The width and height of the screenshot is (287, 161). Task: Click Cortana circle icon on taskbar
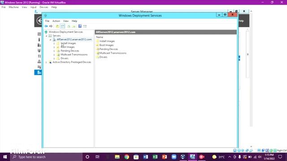(x=87, y=157)
